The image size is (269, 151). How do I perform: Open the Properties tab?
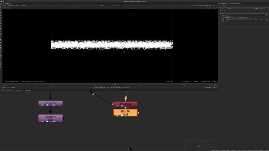point(224,3)
